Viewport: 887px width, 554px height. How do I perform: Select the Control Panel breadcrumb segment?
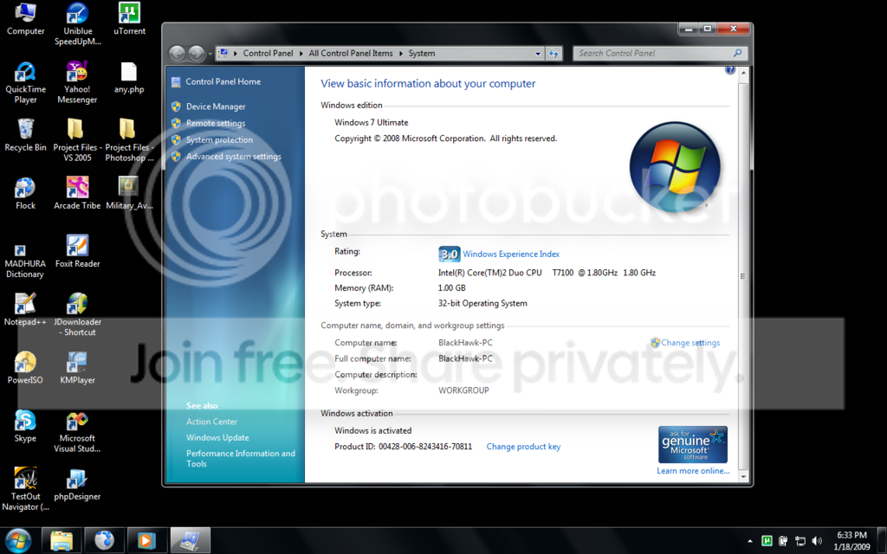point(269,53)
